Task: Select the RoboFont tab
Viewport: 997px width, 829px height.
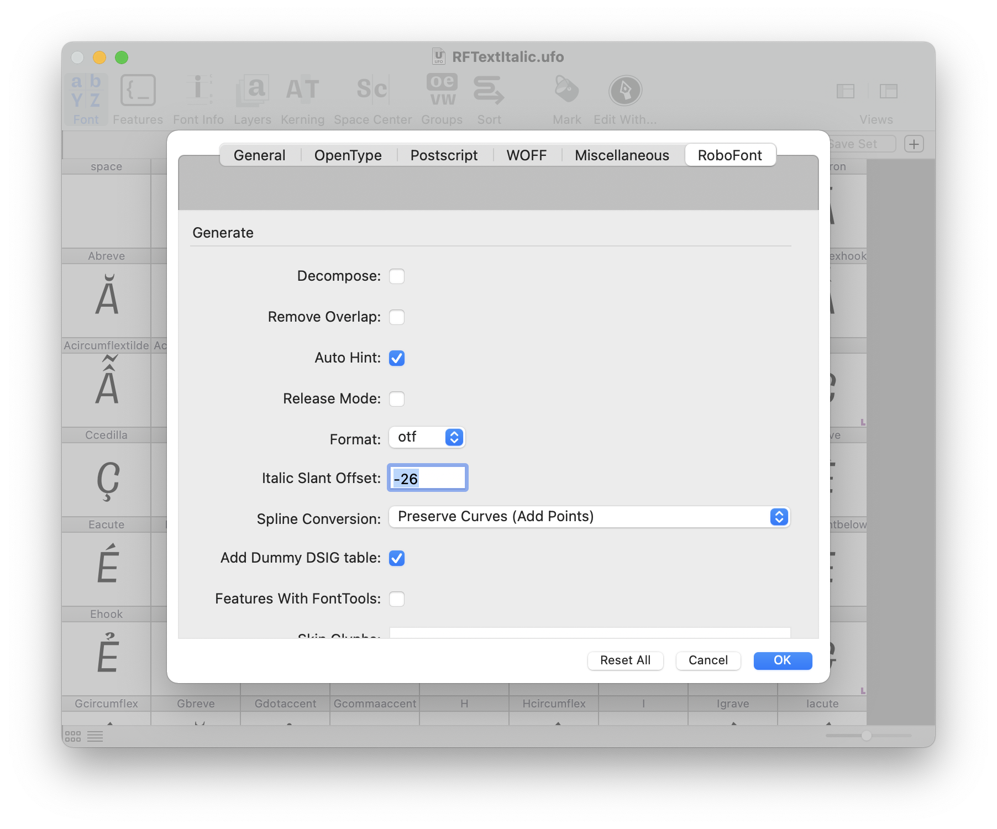Action: click(x=730, y=155)
